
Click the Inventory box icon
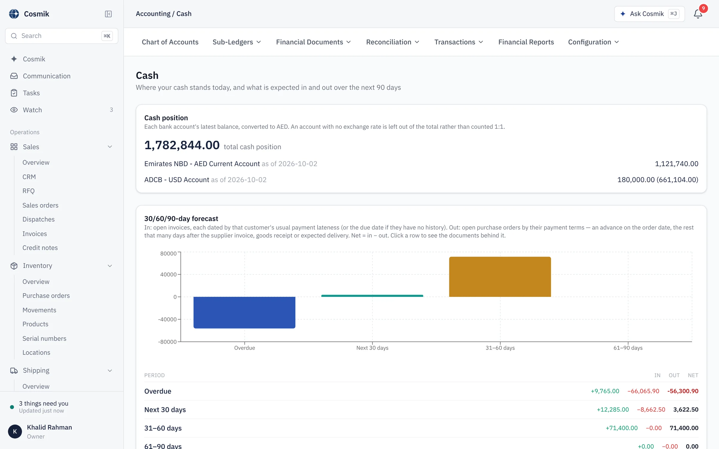tap(14, 266)
